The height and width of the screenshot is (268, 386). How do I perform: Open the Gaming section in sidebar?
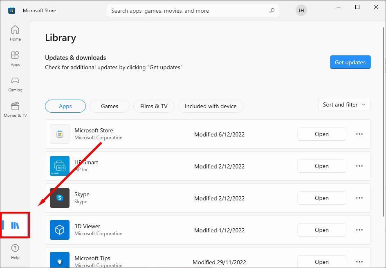pos(15,84)
